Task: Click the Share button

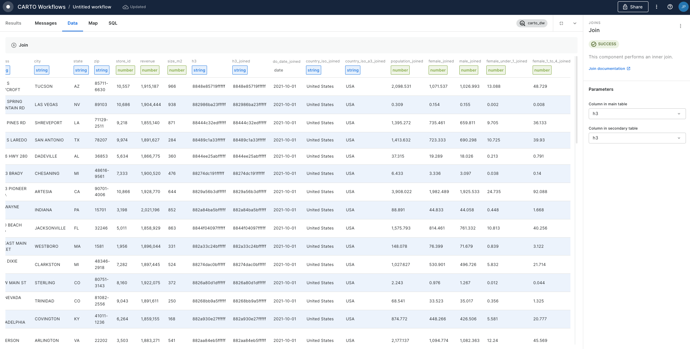Action: click(x=633, y=7)
